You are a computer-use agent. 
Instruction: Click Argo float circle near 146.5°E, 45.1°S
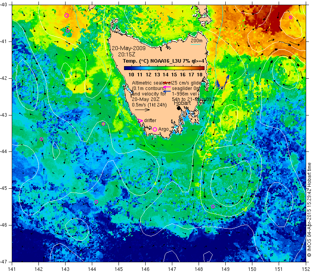click(160, 191)
